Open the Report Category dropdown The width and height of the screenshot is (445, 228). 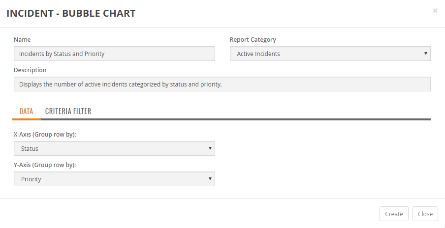330,54
